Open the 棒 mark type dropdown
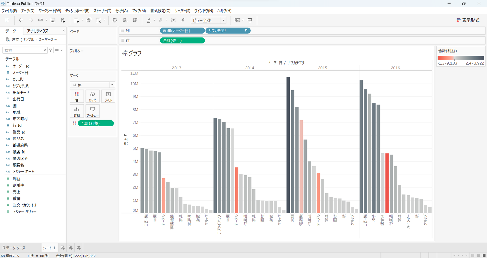This screenshot has width=487, height=258. click(92, 85)
